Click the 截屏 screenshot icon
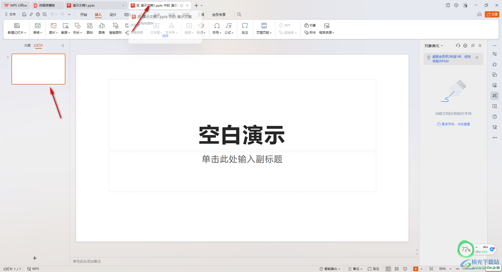The height and width of the screenshot is (272, 502). [x=66, y=25]
